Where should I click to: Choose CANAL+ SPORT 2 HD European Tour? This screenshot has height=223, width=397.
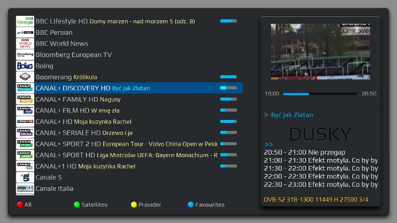click(x=126, y=144)
